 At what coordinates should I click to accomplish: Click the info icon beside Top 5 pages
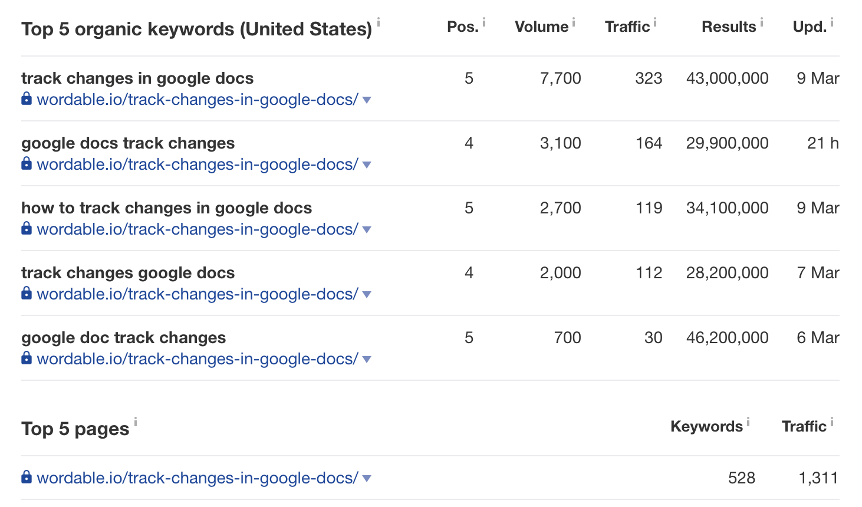135,422
